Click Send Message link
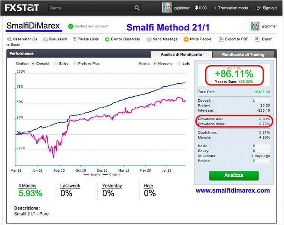Screen dimensions: 284x225 (165, 39)
